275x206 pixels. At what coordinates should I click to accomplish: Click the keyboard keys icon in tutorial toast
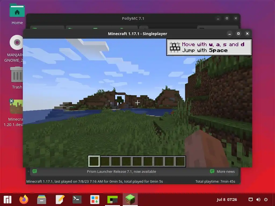pos(175,47)
